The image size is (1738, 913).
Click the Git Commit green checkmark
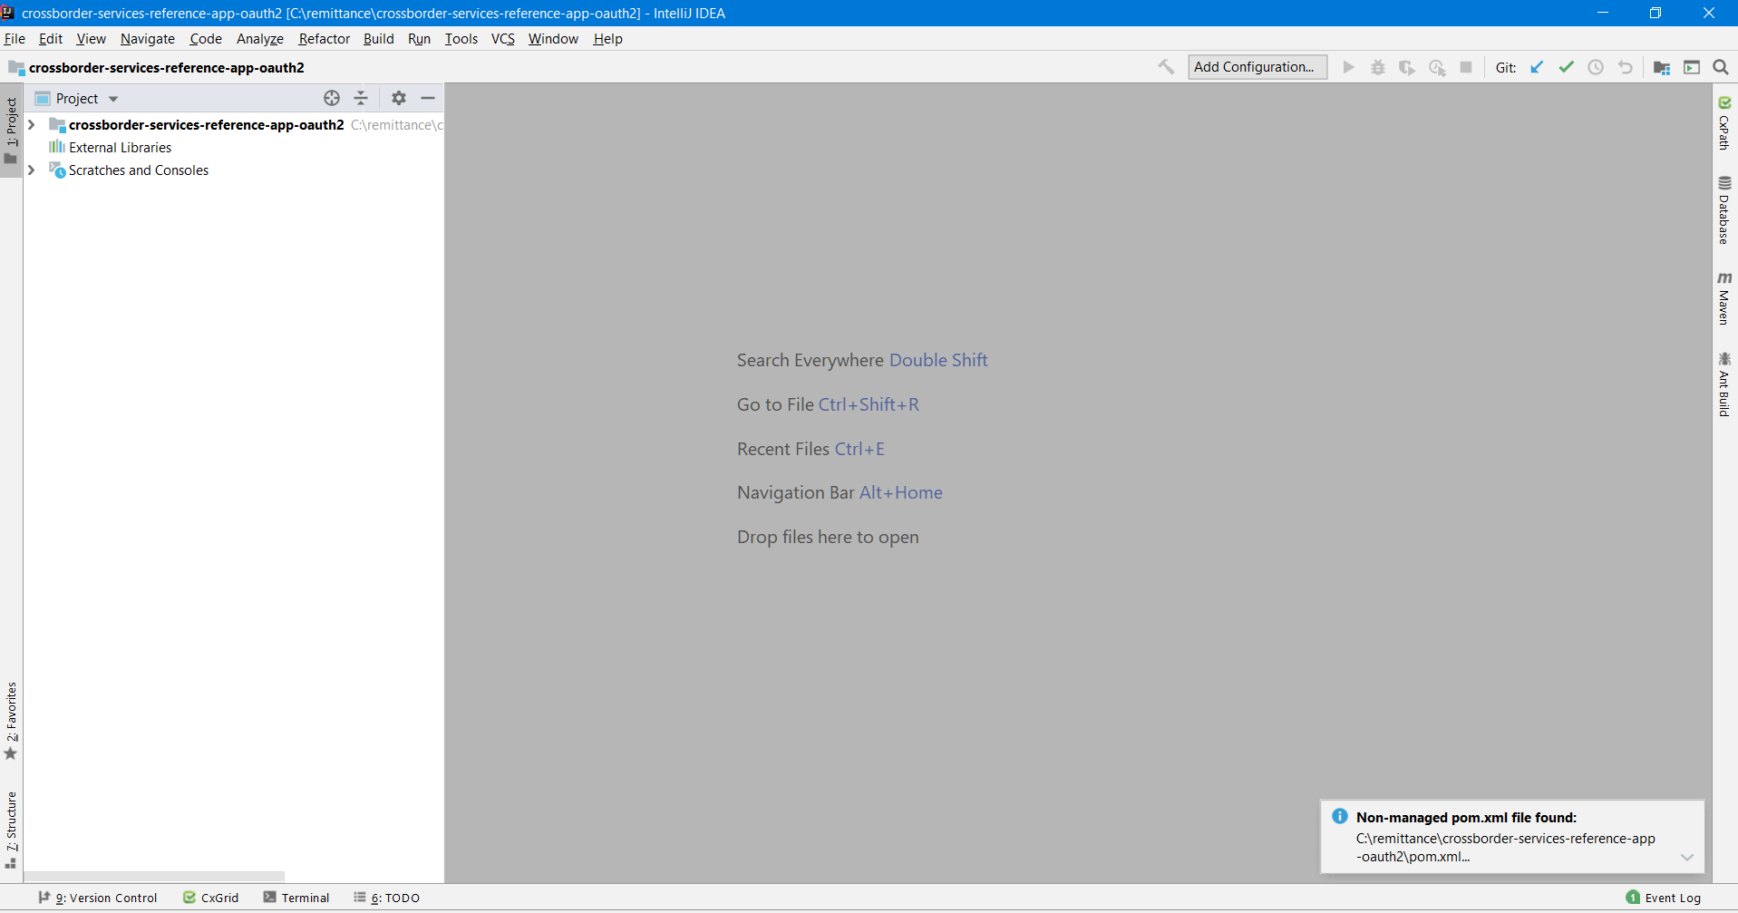coord(1566,67)
